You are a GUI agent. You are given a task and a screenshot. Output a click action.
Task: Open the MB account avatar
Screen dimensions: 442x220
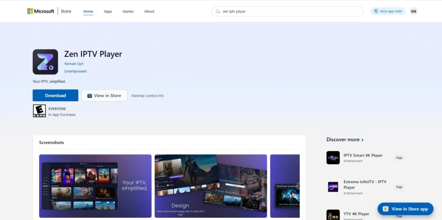pyautogui.click(x=414, y=11)
